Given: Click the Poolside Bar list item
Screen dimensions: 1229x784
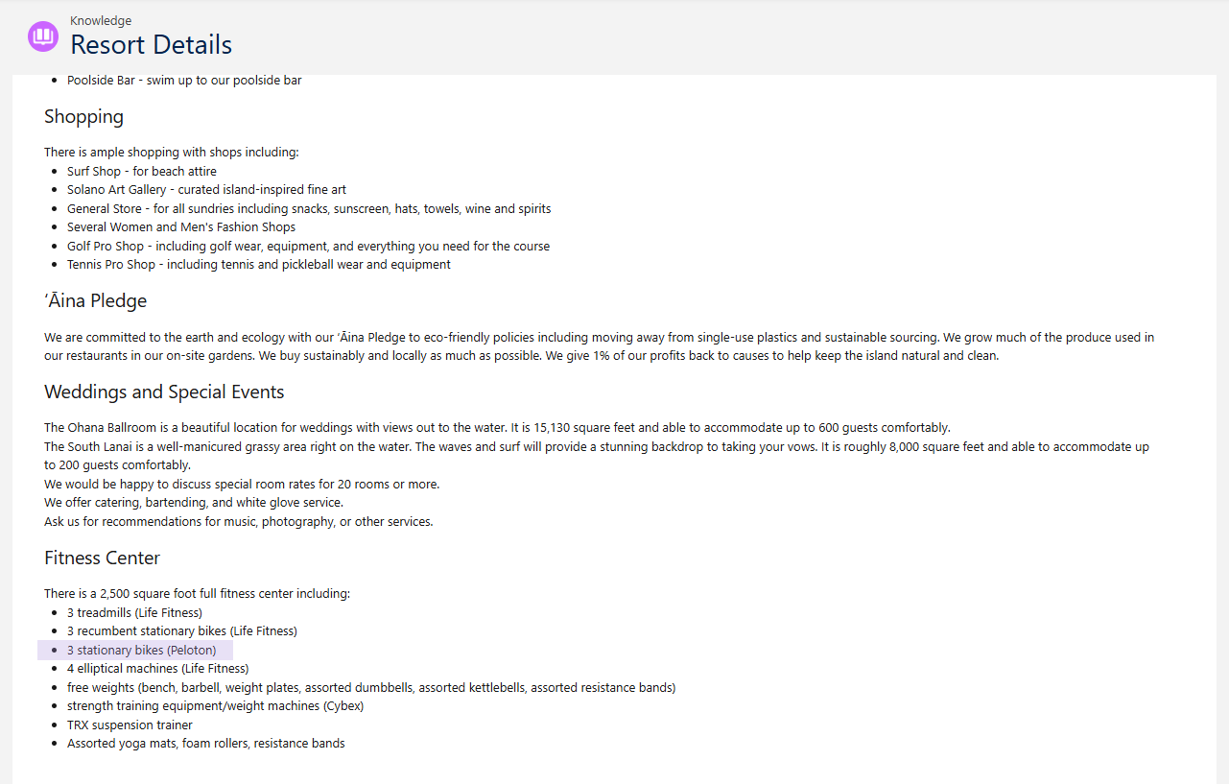Looking at the screenshot, I should click(184, 81).
